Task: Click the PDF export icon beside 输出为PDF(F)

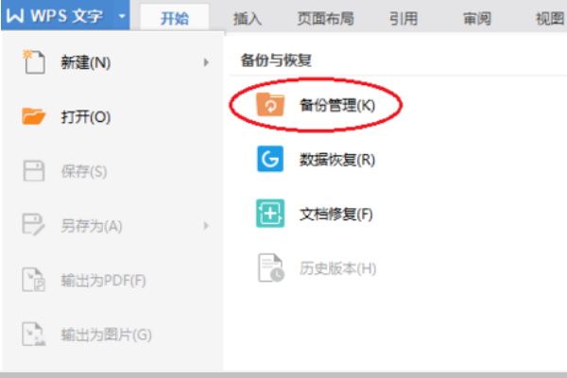Action: click(34, 280)
